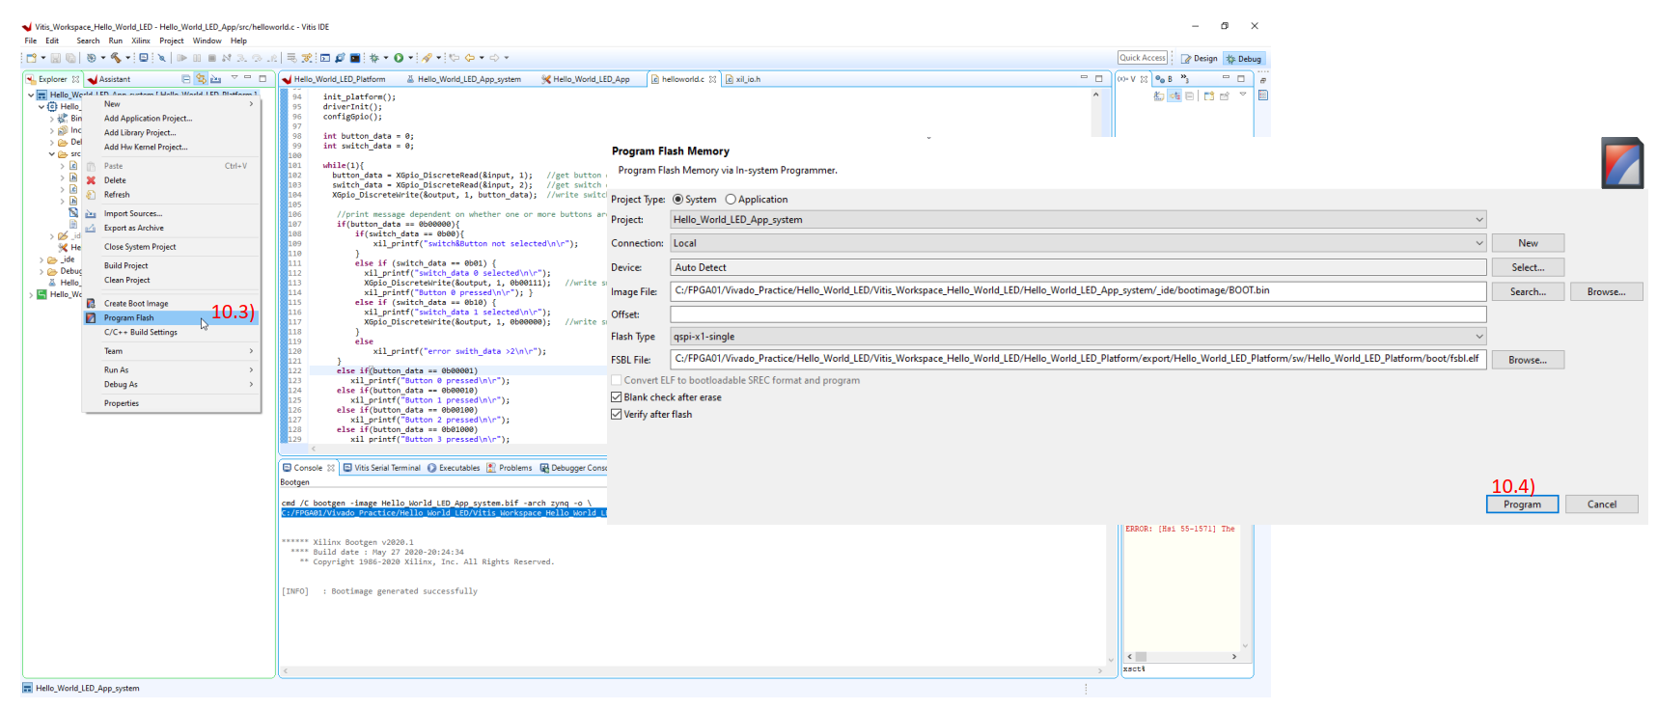Click the outline icon in right sidebar
The image size is (1657, 709).
(x=1263, y=95)
